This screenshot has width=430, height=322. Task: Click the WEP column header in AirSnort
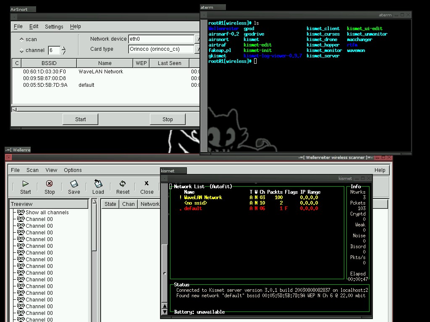[141, 63]
